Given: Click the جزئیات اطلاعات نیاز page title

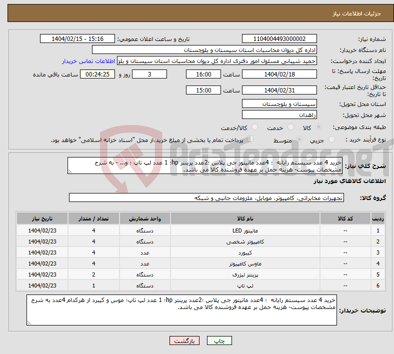Looking at the screenshot, I should (357, 13).
